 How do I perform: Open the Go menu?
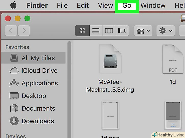(x=127, y=5)
